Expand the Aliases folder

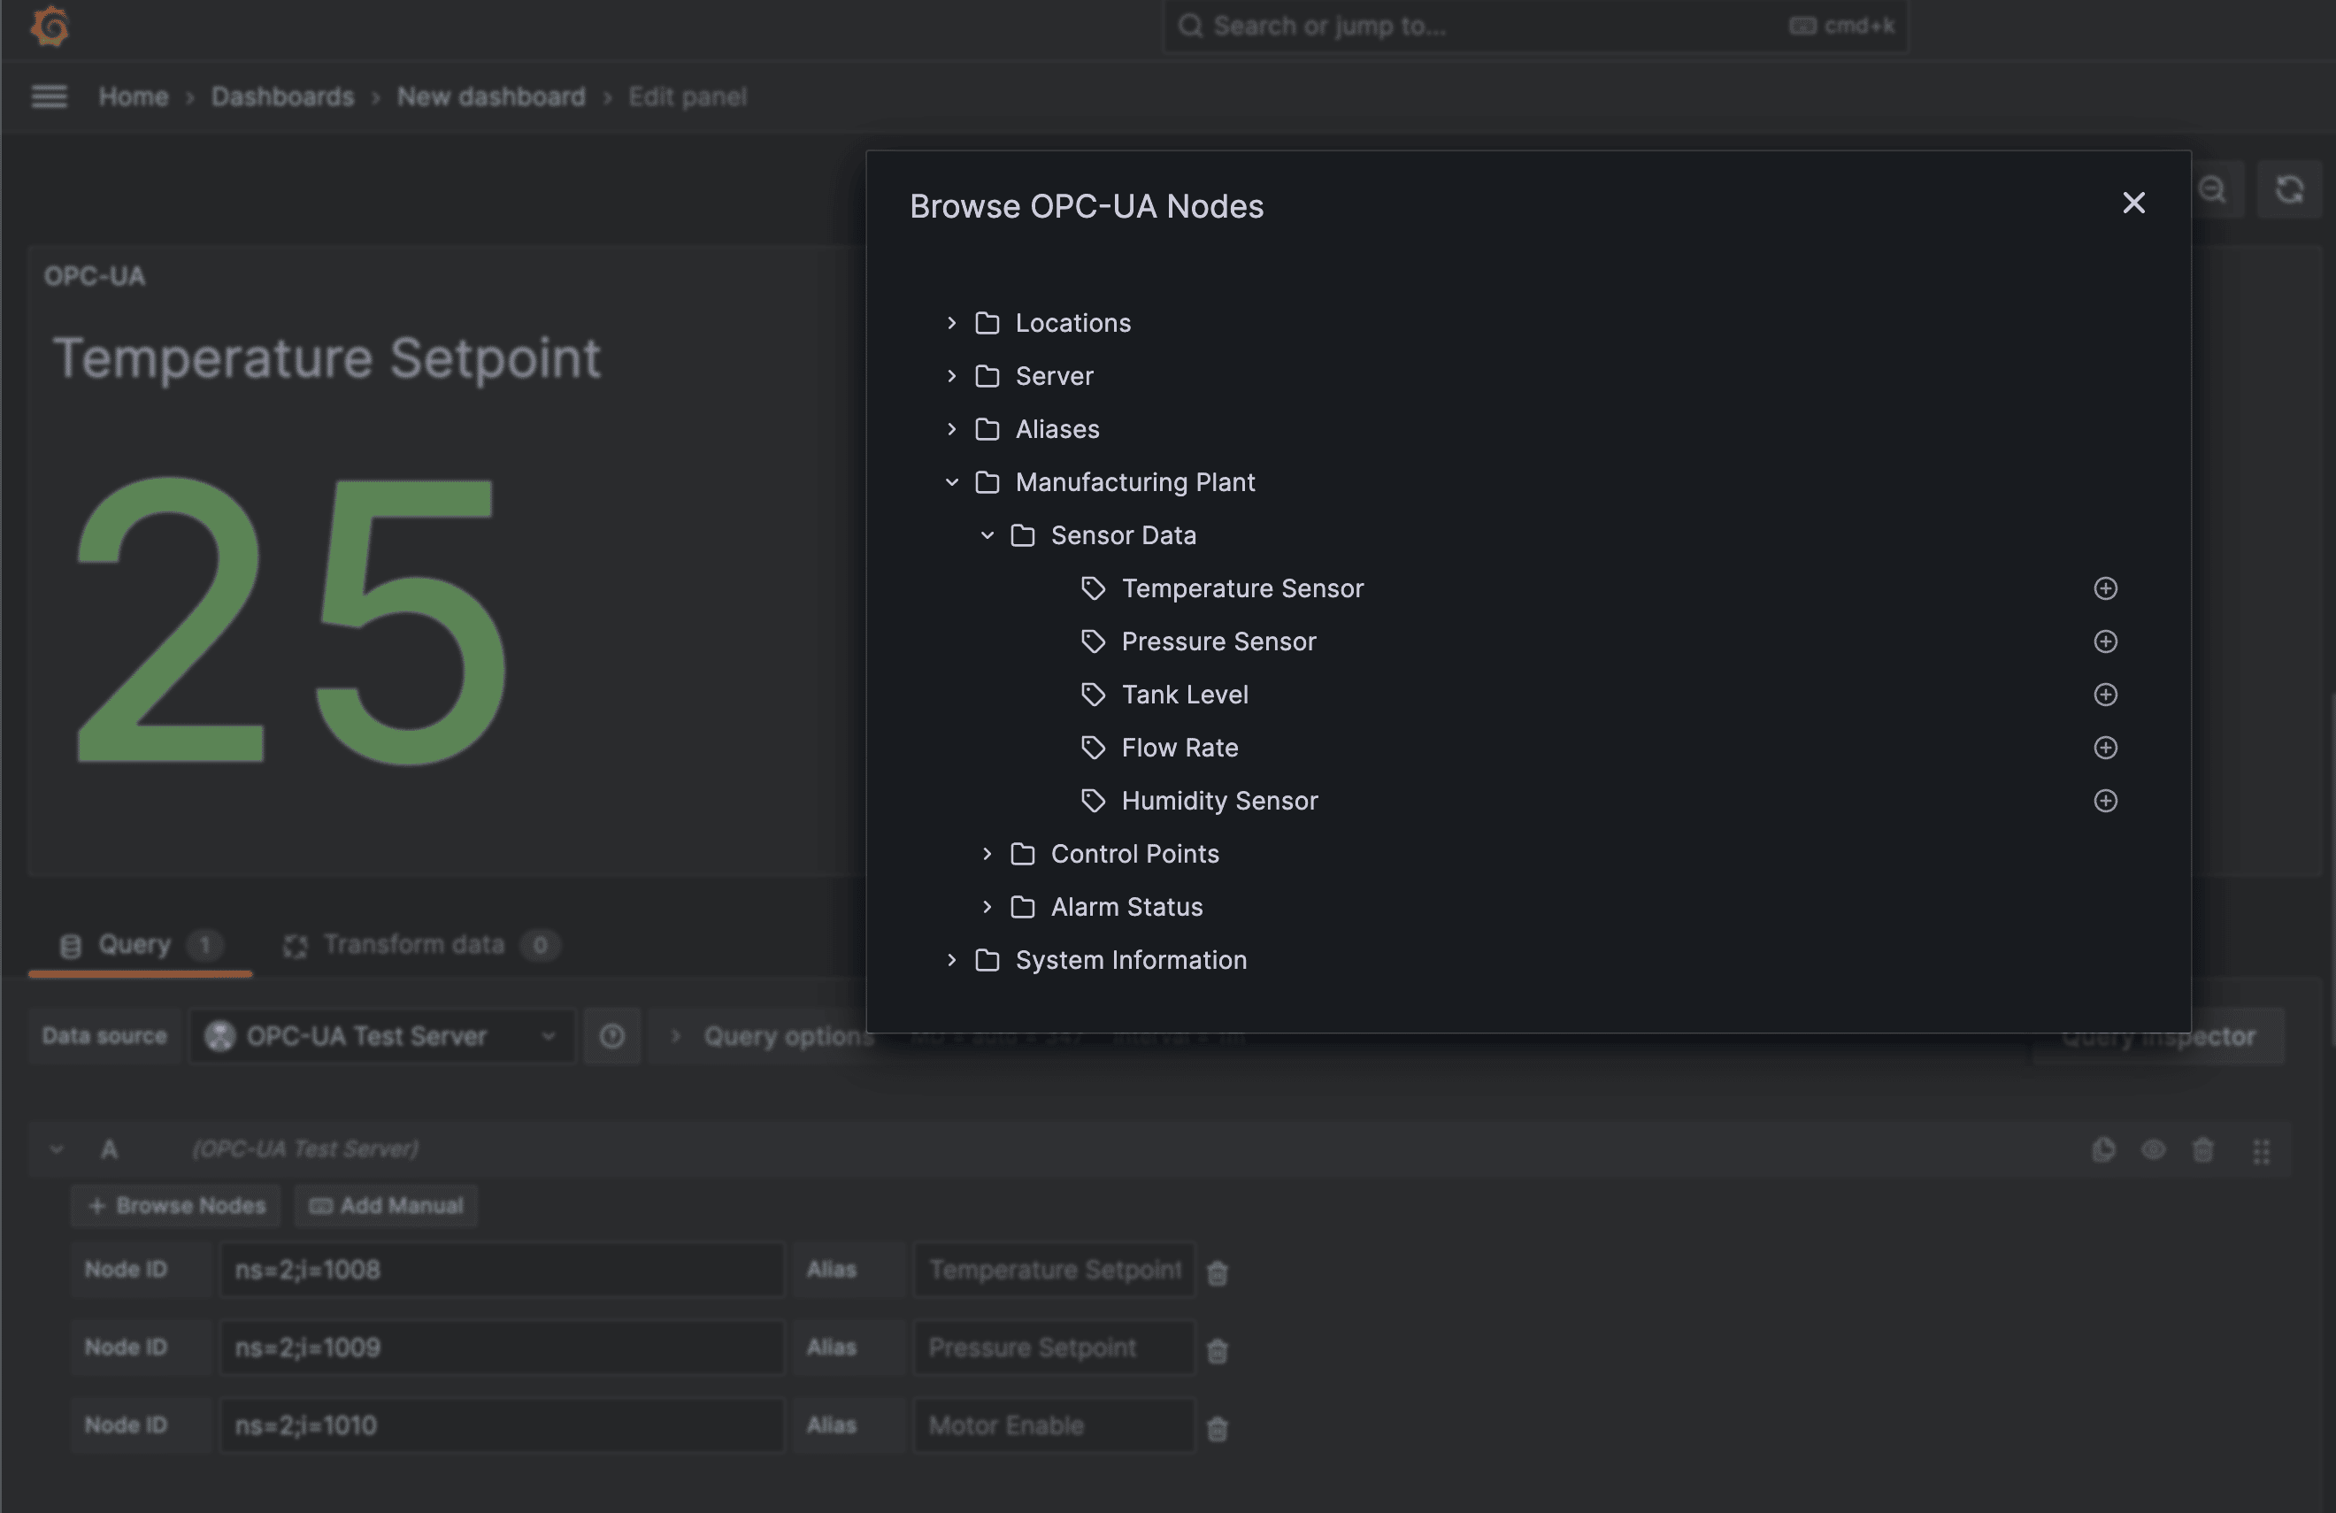(951, 429)
